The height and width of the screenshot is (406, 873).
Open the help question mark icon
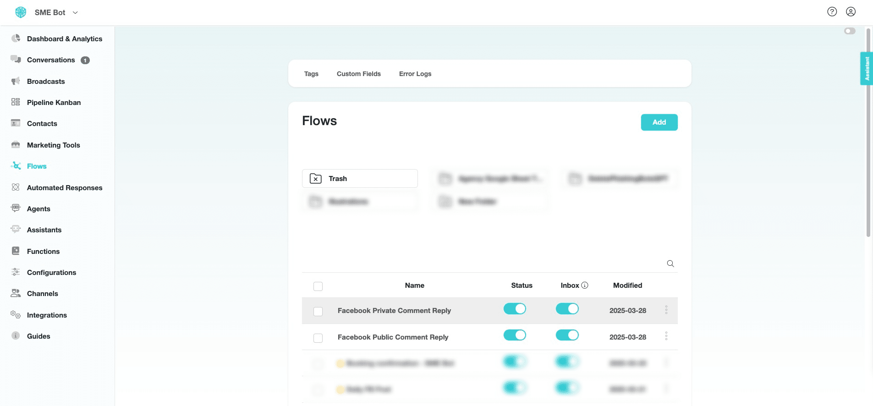832,11
